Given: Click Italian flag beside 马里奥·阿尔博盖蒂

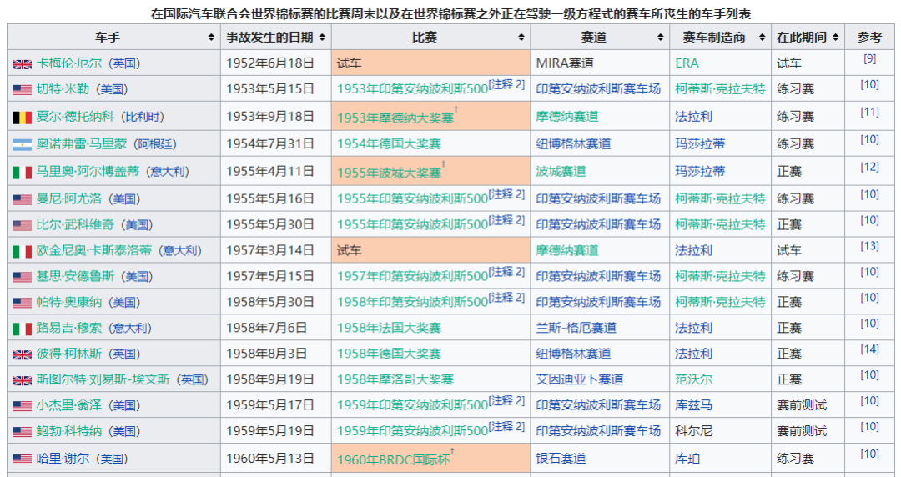Looking at the screenshot, I should pyautogui.click(x=23, y=173).
